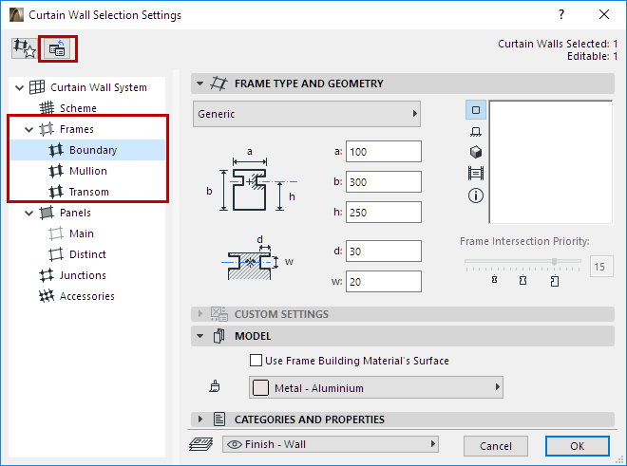Collapse the Frames tree node
This screenshot has height=466, width=627.
coord(29,129)
